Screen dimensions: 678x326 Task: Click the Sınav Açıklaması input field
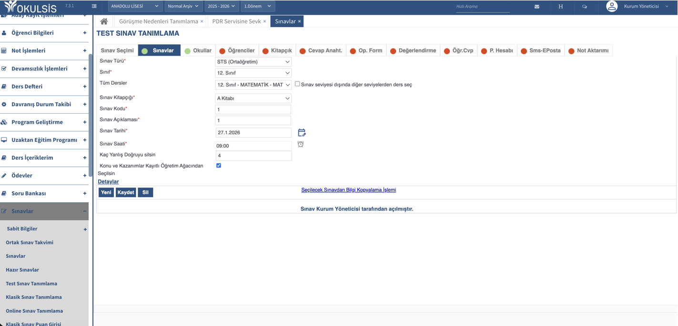click(x=253, y=120)
